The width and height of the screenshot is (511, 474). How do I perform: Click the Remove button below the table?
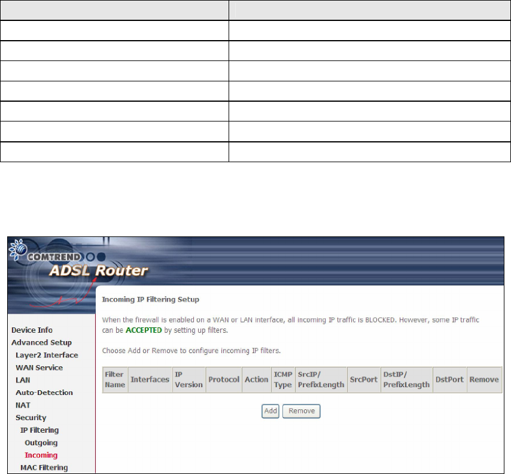tap(302, 411)
